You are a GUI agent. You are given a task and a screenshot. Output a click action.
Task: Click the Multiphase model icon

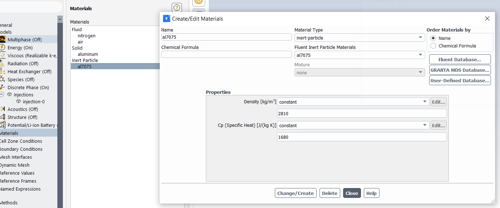[3, 39]
